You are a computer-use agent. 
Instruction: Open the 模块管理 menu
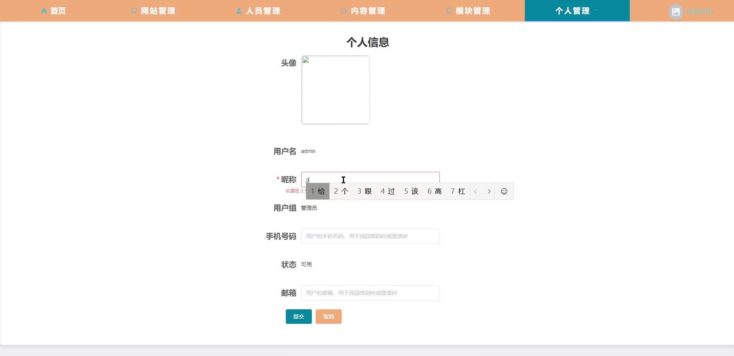point(472,11)
